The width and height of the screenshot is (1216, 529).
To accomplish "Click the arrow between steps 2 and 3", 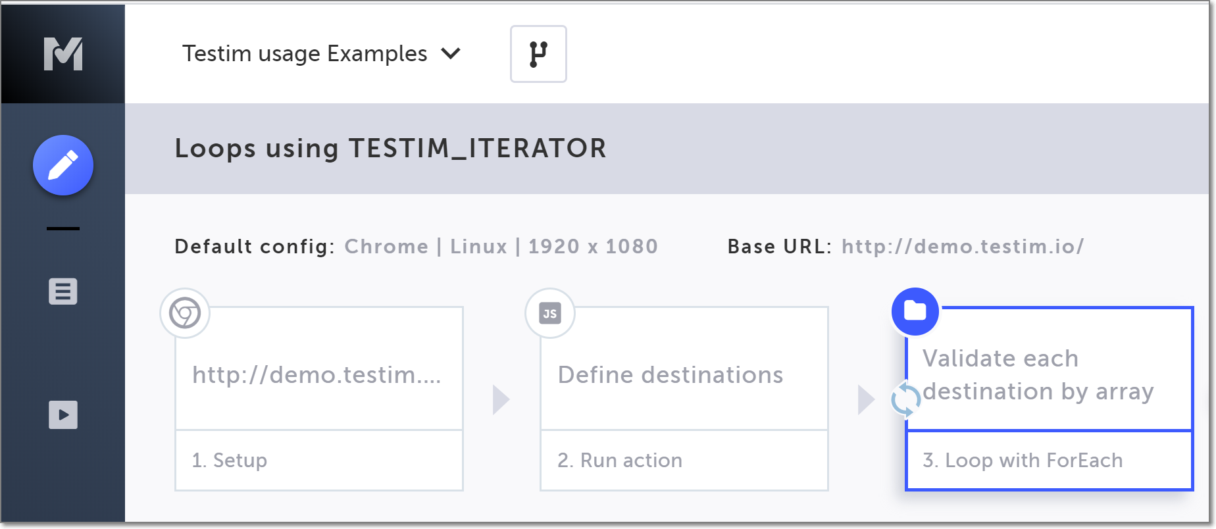I will click(x=867, y=399).
